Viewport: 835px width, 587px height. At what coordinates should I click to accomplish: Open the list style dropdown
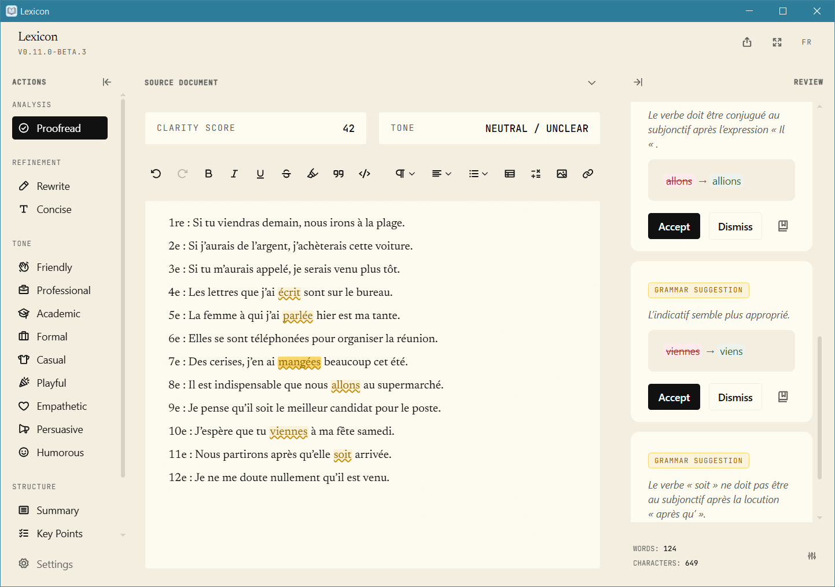coord(479,174)
